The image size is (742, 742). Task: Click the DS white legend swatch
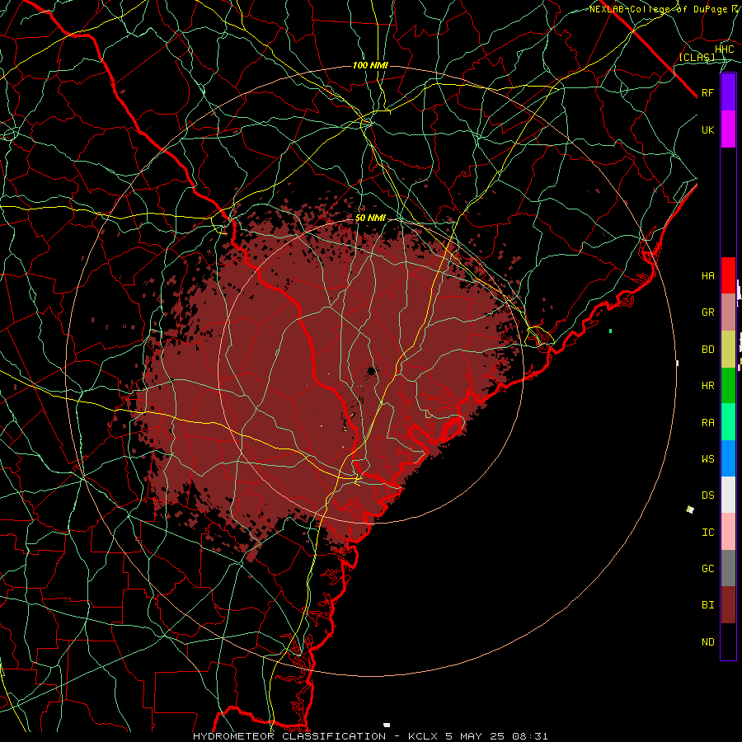(728, 495)
